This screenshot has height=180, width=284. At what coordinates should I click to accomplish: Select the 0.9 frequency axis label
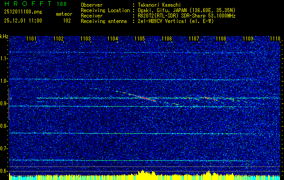pos(4,103)
